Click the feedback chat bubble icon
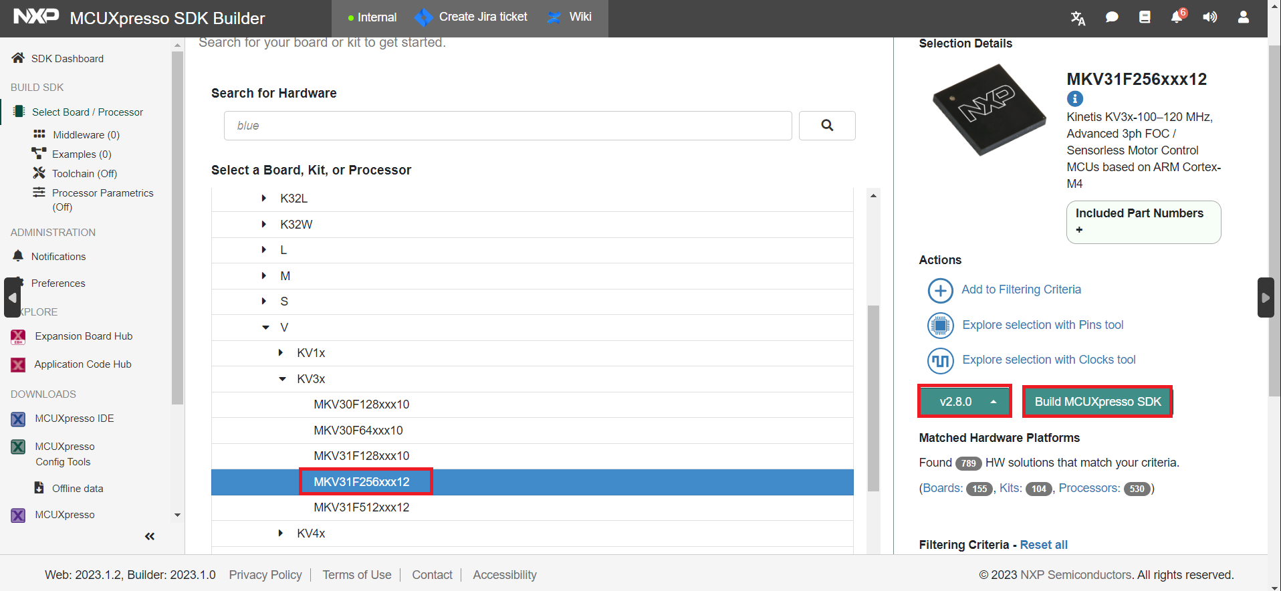The height and width of the screenshot is (591, 1281). click(1112, 17)
